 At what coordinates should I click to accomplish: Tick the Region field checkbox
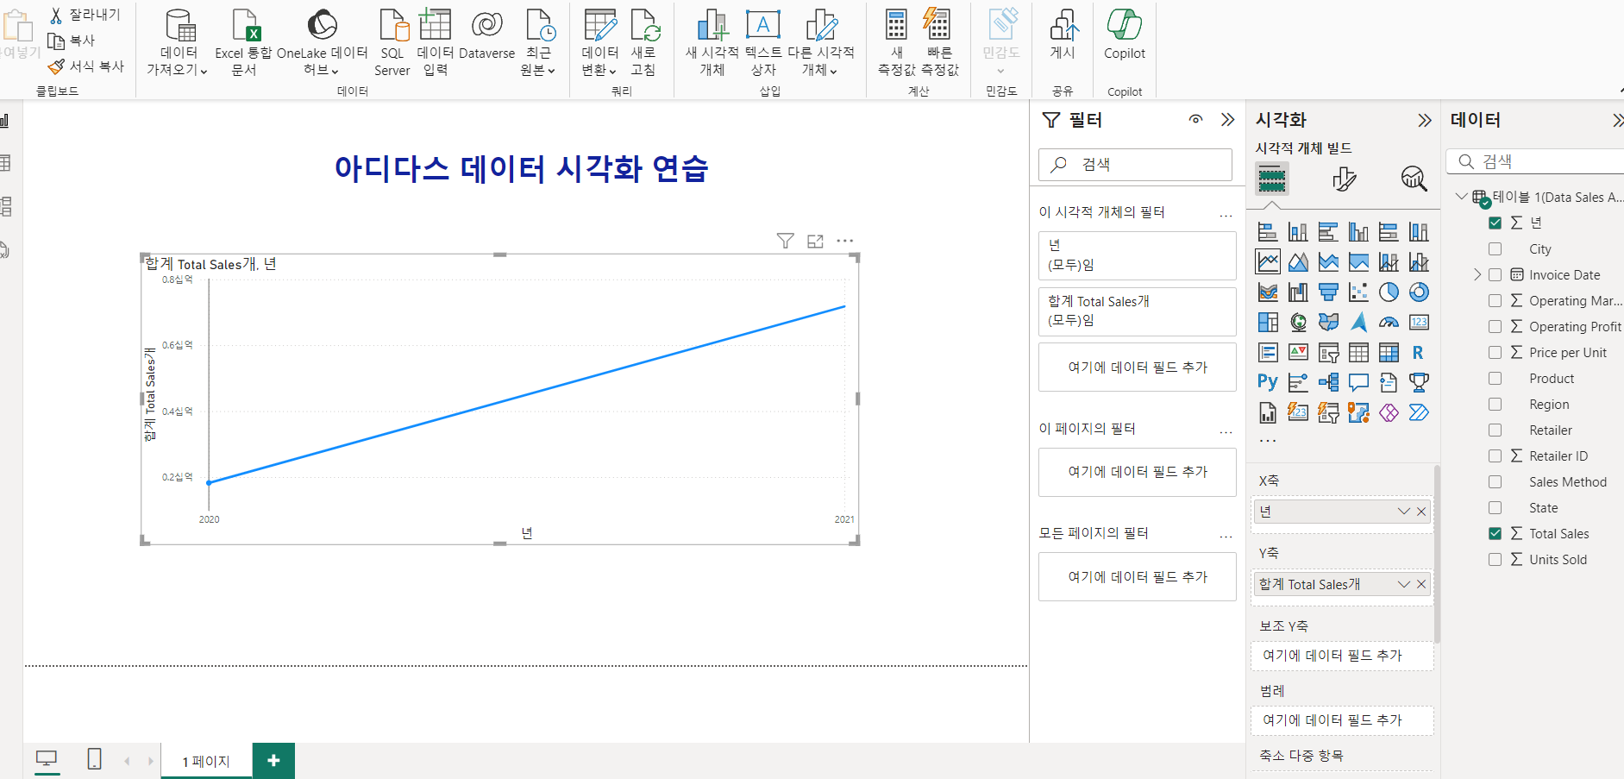pos(1495,404)
